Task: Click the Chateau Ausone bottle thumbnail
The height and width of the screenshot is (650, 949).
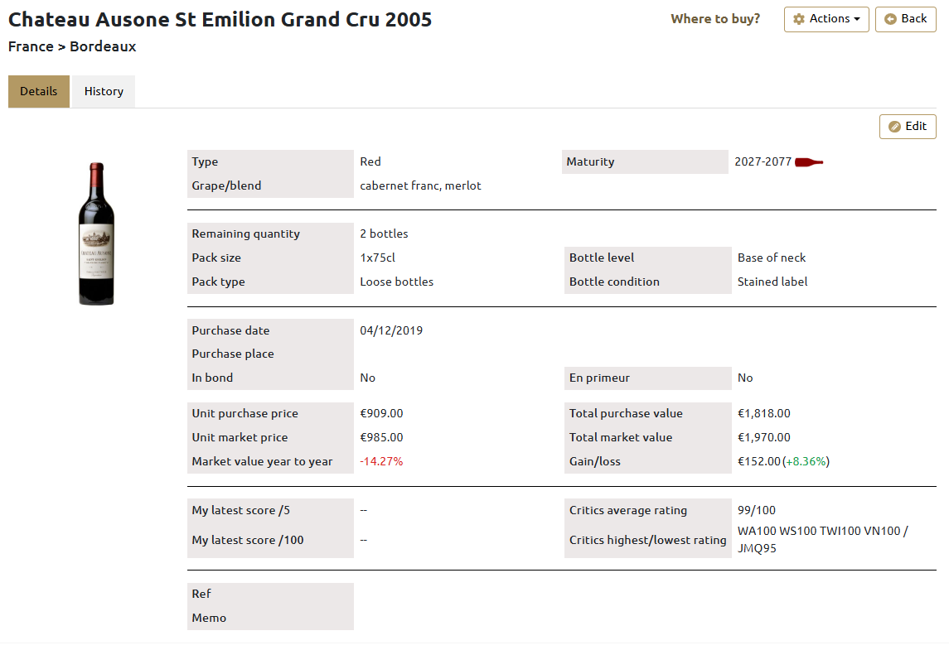Action: click(x=96, y=234)
